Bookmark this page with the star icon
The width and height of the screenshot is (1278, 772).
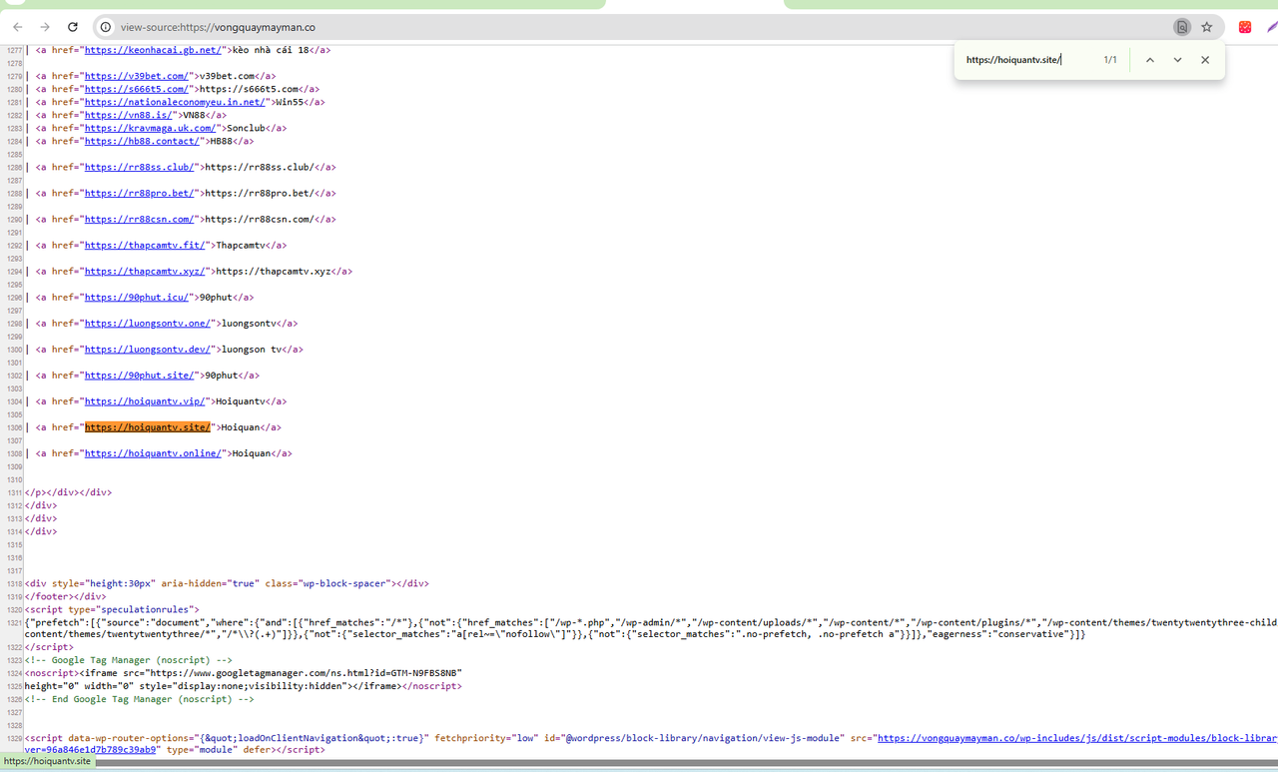click(1206, 27)
